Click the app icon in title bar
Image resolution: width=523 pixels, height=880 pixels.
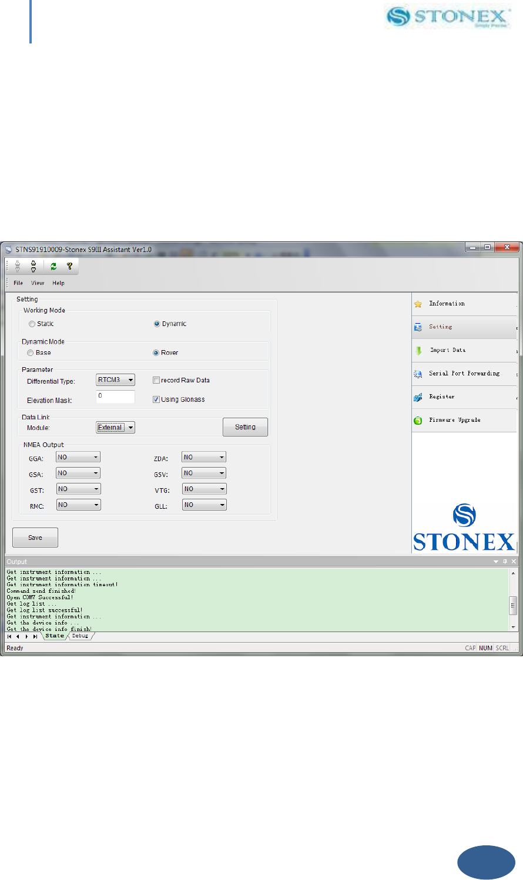[x=9, y=250]
